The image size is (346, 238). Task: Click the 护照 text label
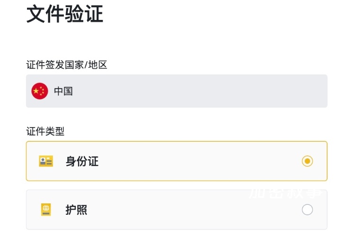click(76, 210)
